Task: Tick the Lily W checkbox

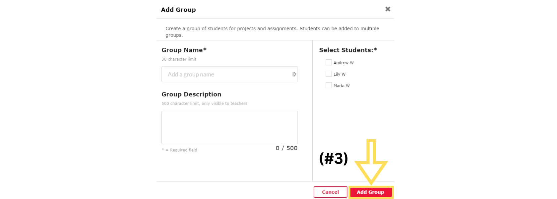Action: coord(329,74)
